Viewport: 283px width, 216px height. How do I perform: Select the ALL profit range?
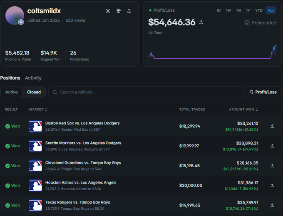pos(271,10)
